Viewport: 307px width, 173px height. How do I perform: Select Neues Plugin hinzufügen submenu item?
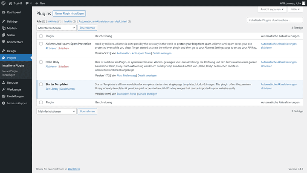click(10, 73)
